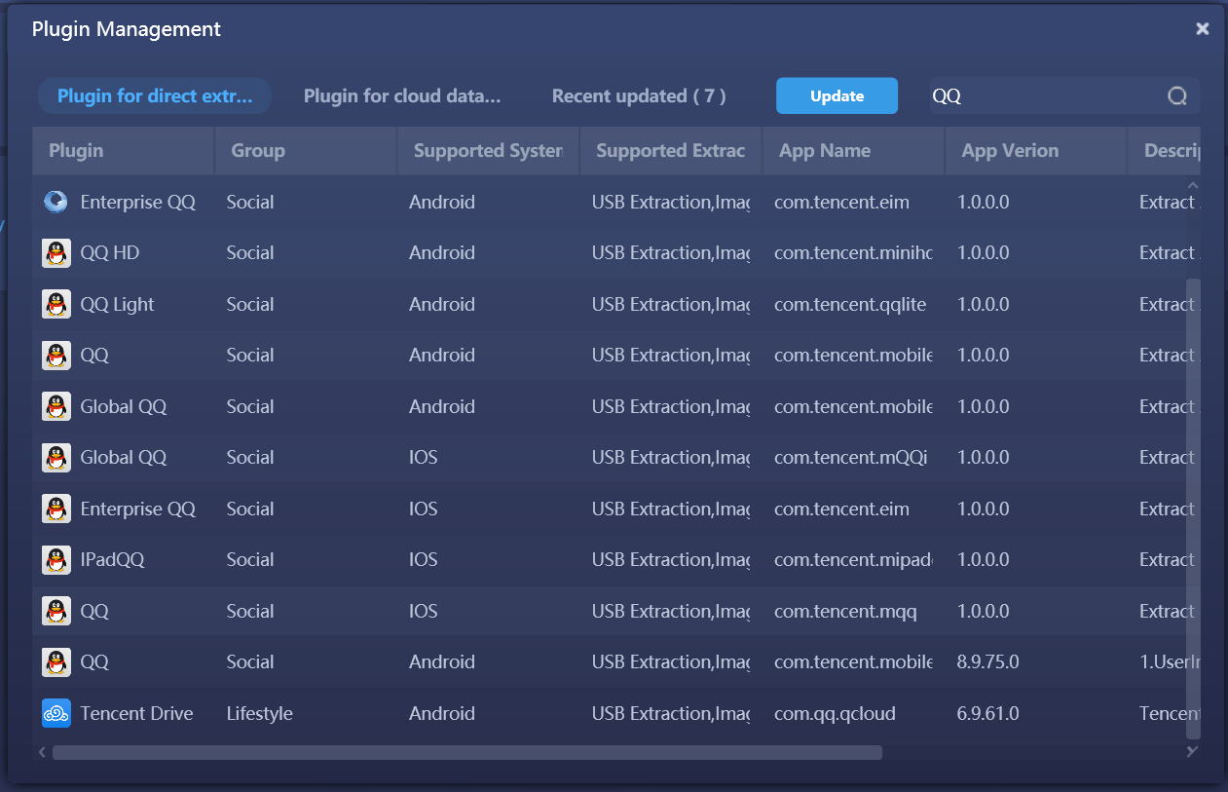Screen dimensions: 1228x792
Task: Click the QQ search input field
Action: (x=1047, y=96)
